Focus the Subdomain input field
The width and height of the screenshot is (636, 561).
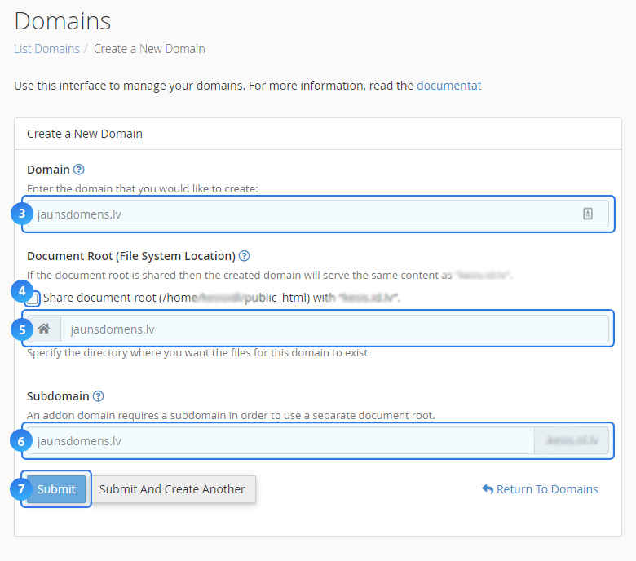pyautogui.click(x=280, y=440)
